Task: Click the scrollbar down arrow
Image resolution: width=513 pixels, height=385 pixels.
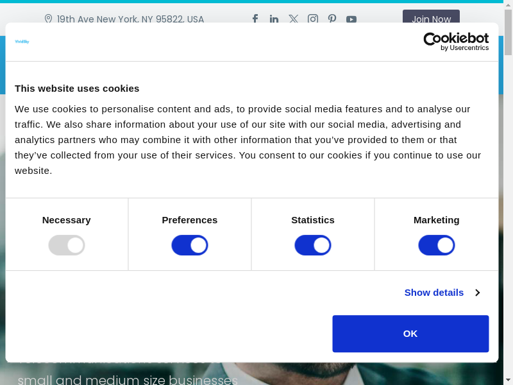Action: click(x=508, y=381)
